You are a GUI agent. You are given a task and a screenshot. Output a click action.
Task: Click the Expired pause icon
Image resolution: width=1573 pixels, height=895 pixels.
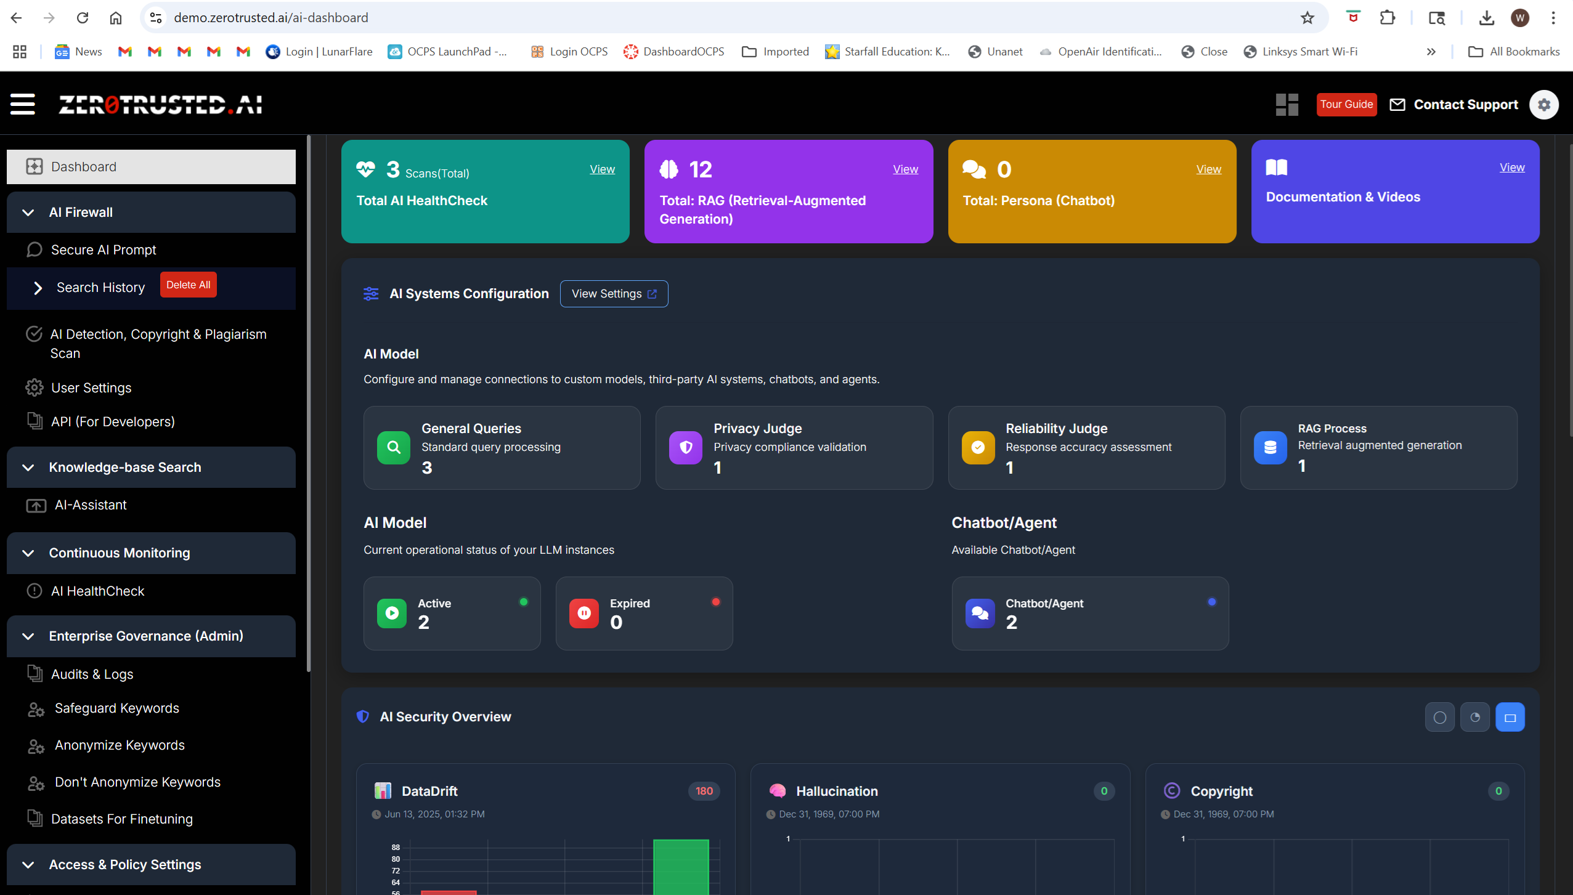(584, 614)
